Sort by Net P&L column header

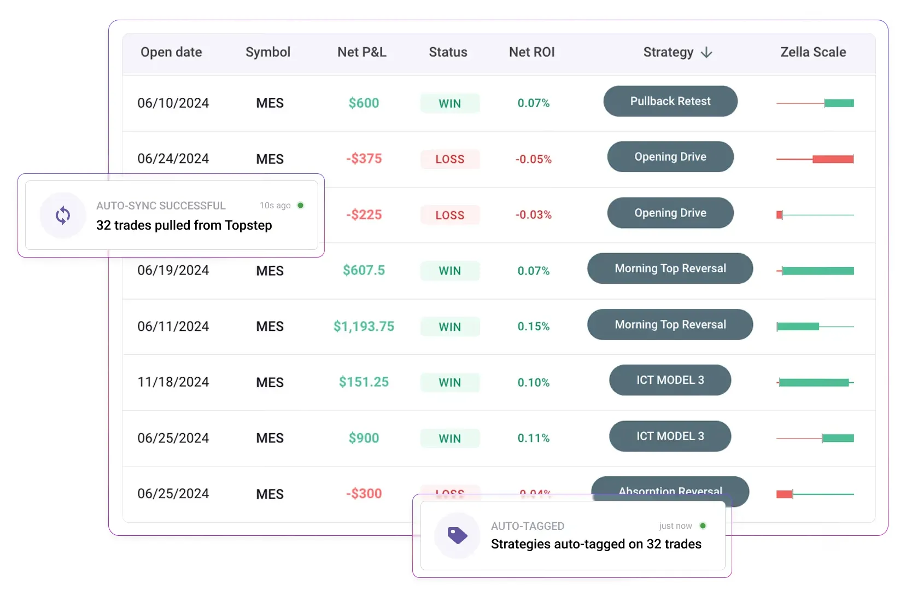pyautogui.click(x=362, y=52)
